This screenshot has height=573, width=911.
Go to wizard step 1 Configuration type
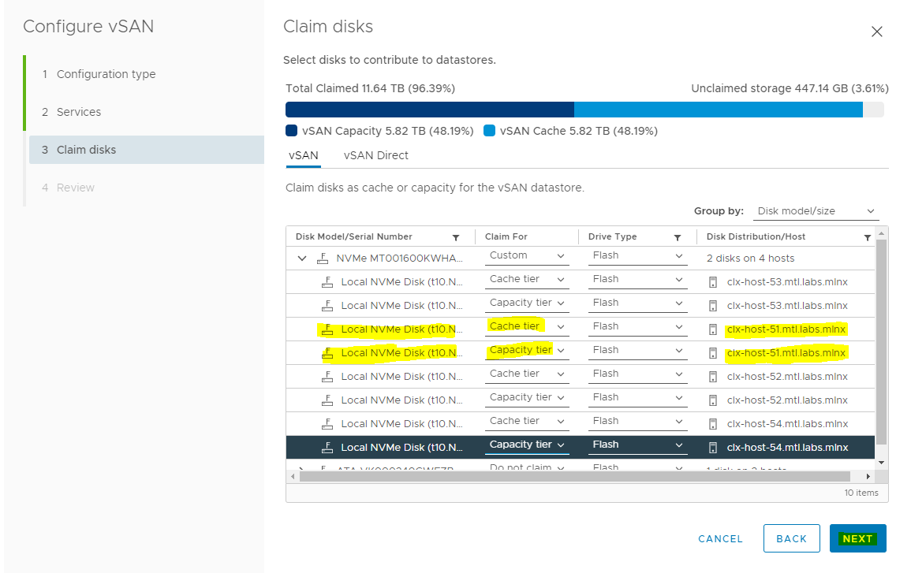(x=106, y=74)
